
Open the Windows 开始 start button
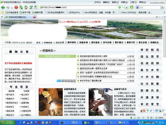click(8, 122)
